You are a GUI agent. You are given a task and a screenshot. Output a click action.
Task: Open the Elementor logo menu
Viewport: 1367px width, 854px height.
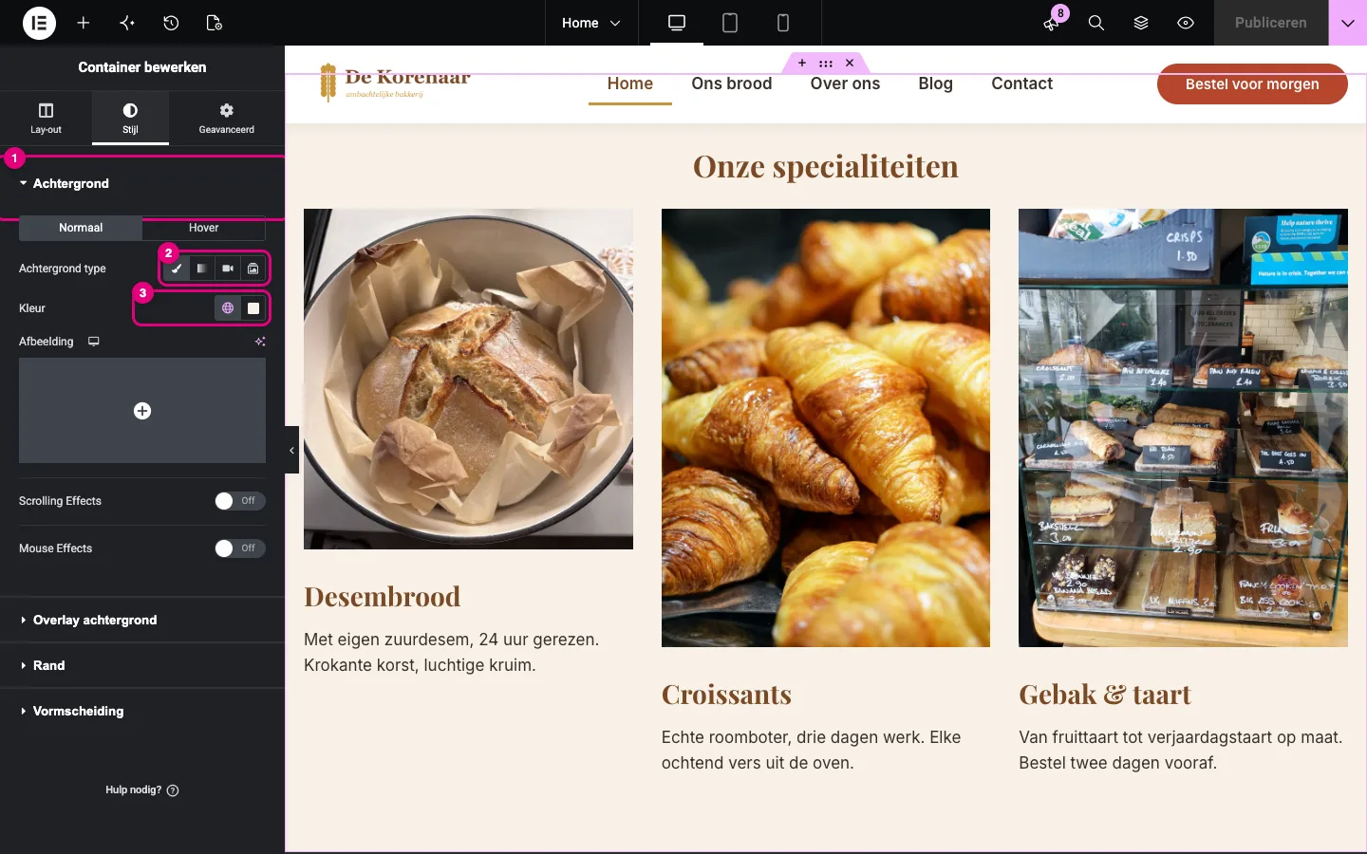click(39, 23)
